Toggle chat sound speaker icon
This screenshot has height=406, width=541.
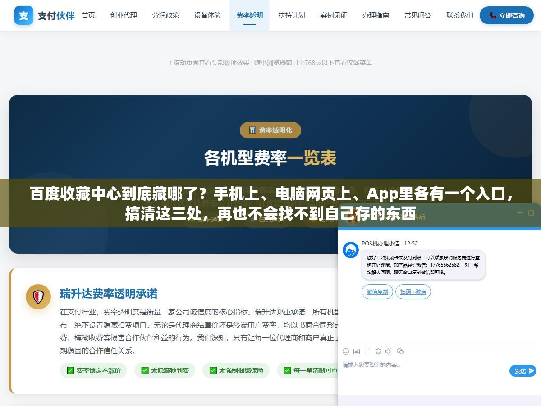coord(389,351)
